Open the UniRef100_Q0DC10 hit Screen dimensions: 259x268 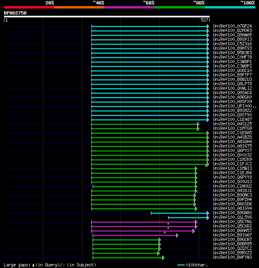(x=232, y=71)
